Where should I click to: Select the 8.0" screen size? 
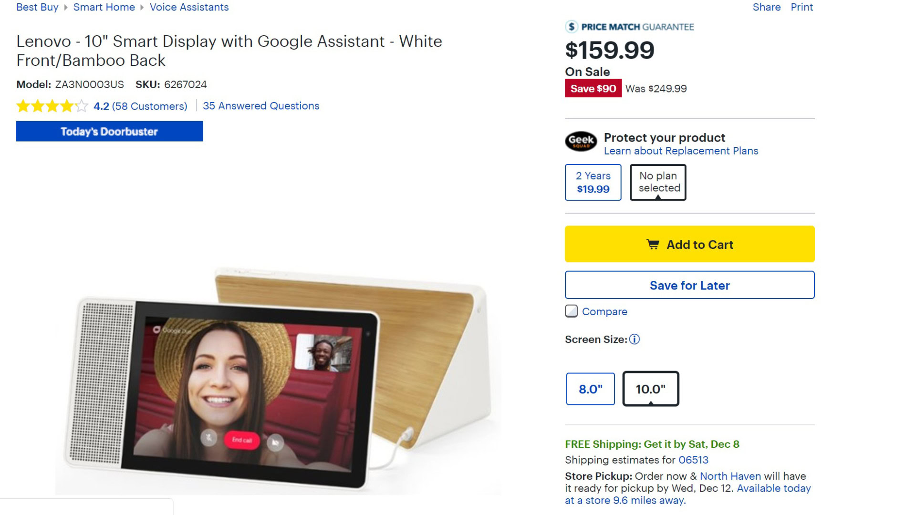(x=591, y=389)
